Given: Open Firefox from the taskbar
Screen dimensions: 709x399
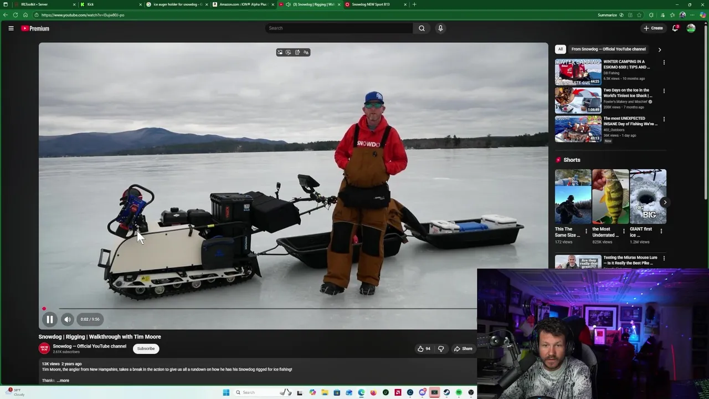Looking at the screenshot, I should [x=373, y=392].
